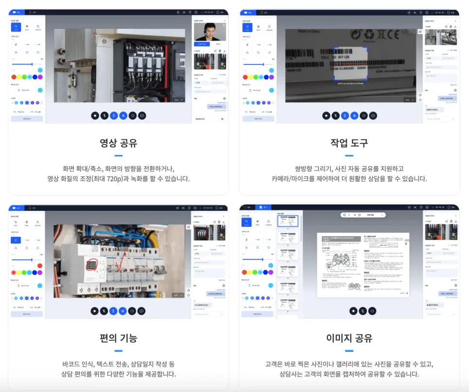
Task: Select the rectangle shape tool
Action: [27, 52]
